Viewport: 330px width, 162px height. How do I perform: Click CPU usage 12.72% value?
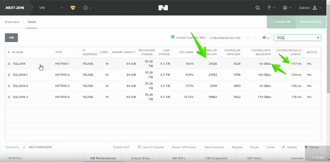coord(189,97)
